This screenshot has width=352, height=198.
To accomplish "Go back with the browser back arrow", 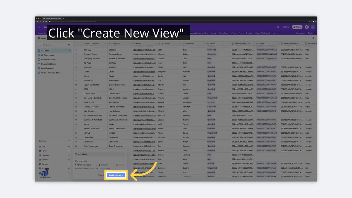I will (38, 21).
